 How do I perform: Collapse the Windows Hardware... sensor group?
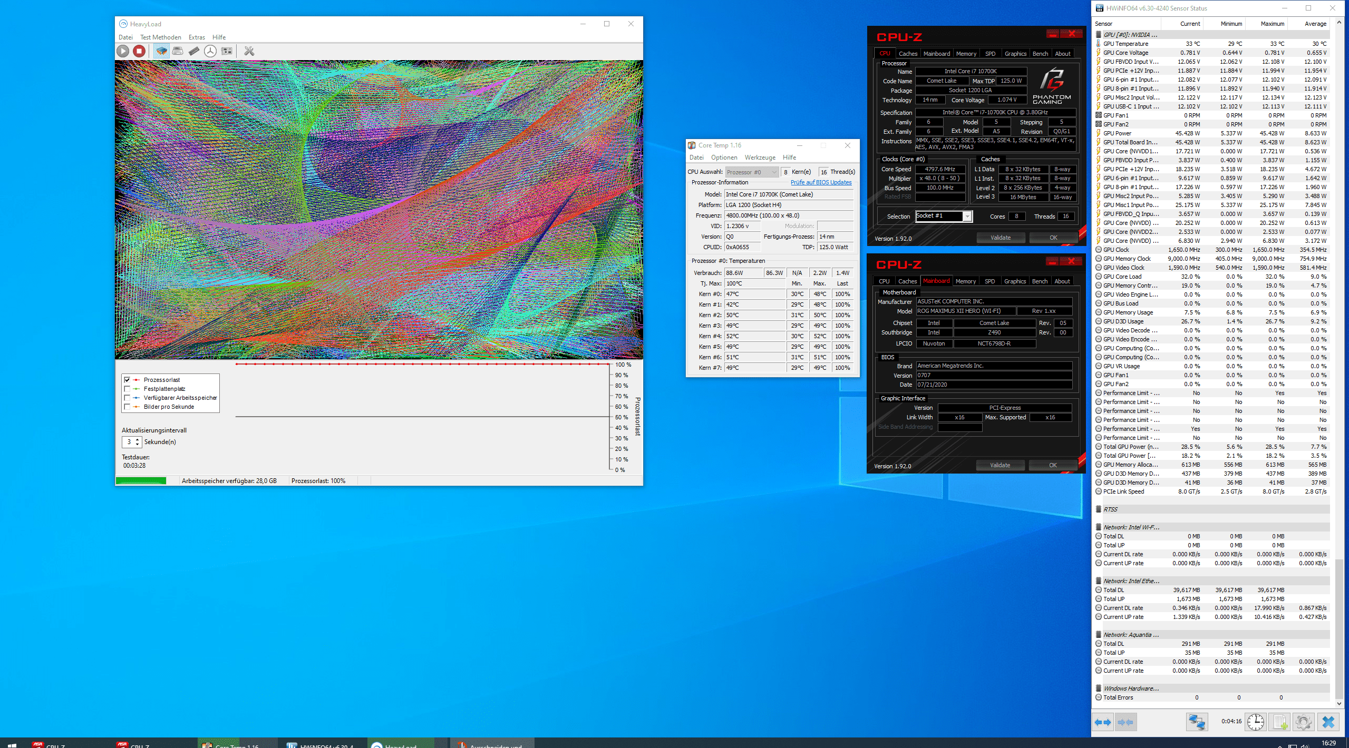tap(1099, 688)
